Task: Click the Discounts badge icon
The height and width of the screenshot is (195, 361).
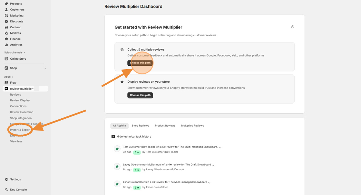Action: click(6, 21)
